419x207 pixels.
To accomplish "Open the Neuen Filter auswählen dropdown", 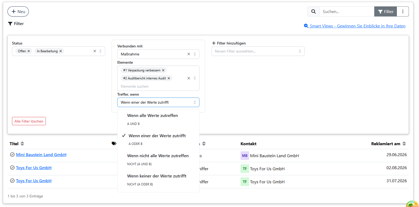I will [258, 51].
